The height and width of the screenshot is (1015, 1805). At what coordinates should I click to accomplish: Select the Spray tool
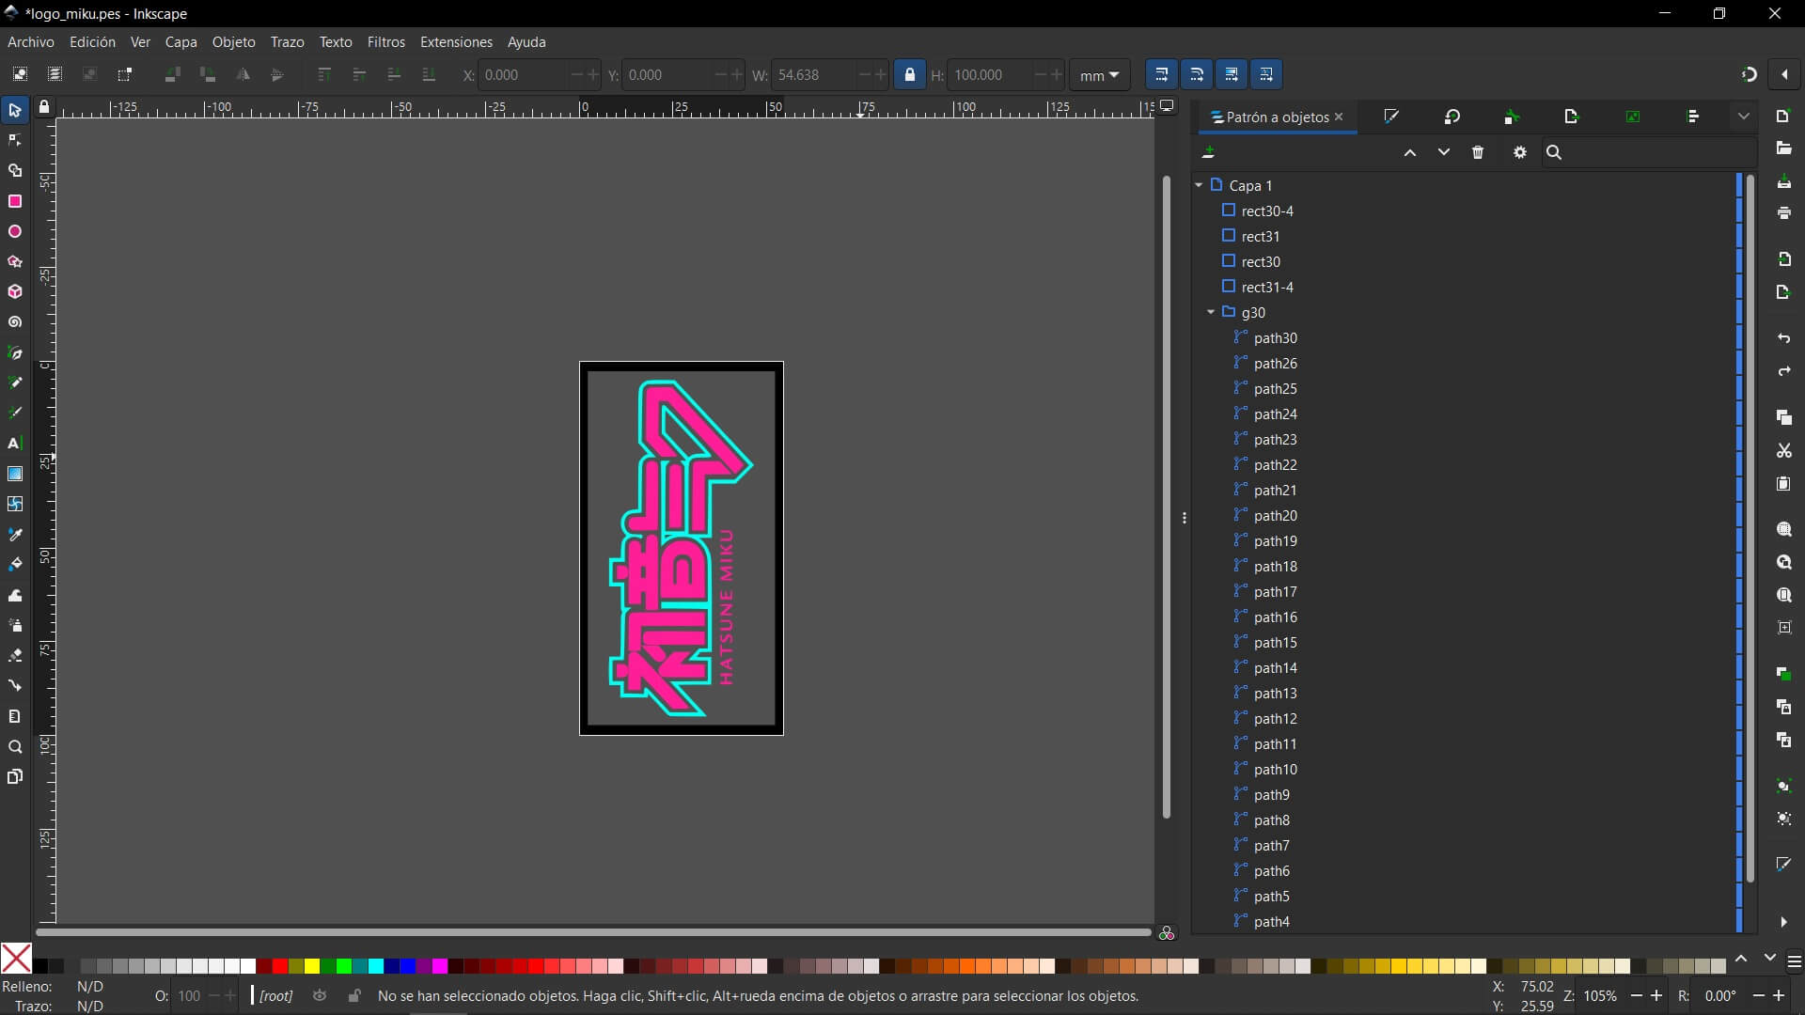coord(15,625)
